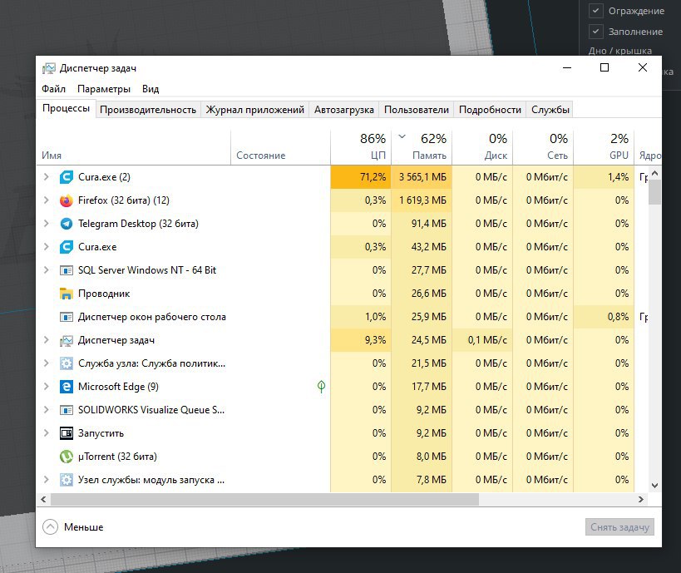Click the SQL Server Windows NT icon
Viewport: 681px width, 573px height.
pos(66,270)
